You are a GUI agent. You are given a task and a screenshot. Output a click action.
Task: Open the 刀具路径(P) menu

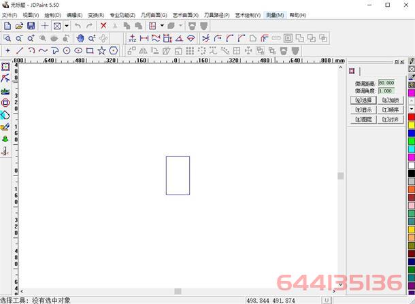click(x=217, y=15)
